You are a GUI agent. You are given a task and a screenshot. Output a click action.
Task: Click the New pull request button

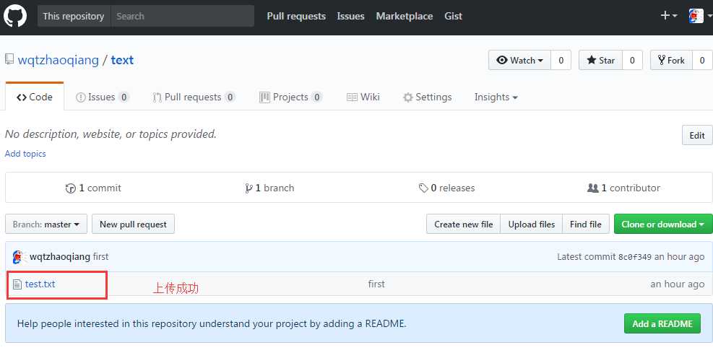pyautogui.click(x=133, y=224)
